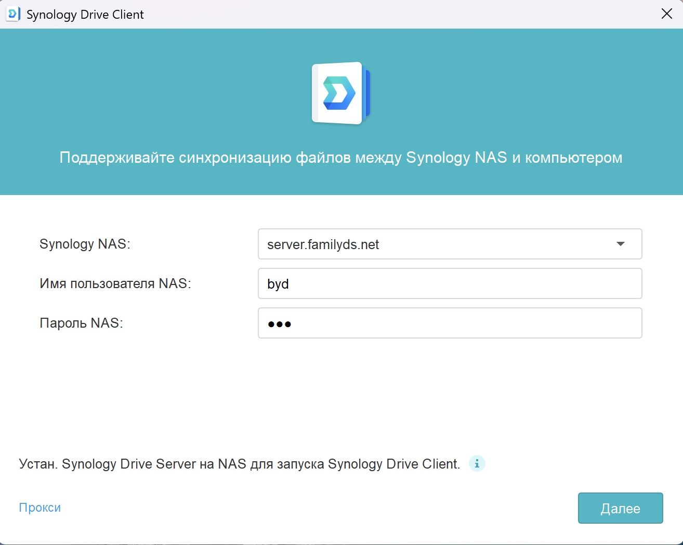The width and height of the screenshot is (683, 545).
Task: Click the server.familyds.net address text
Action: (x=323, y=244)
